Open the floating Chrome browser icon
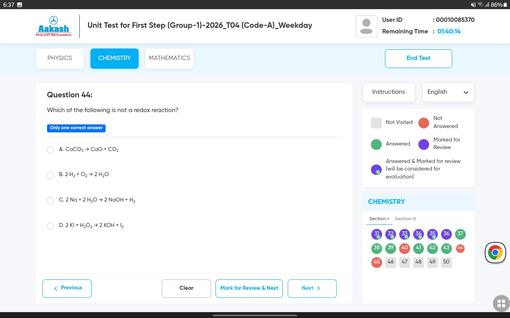The height and width of the screenshot is (318, 510). pyautogui.click(x=495, y=252)
